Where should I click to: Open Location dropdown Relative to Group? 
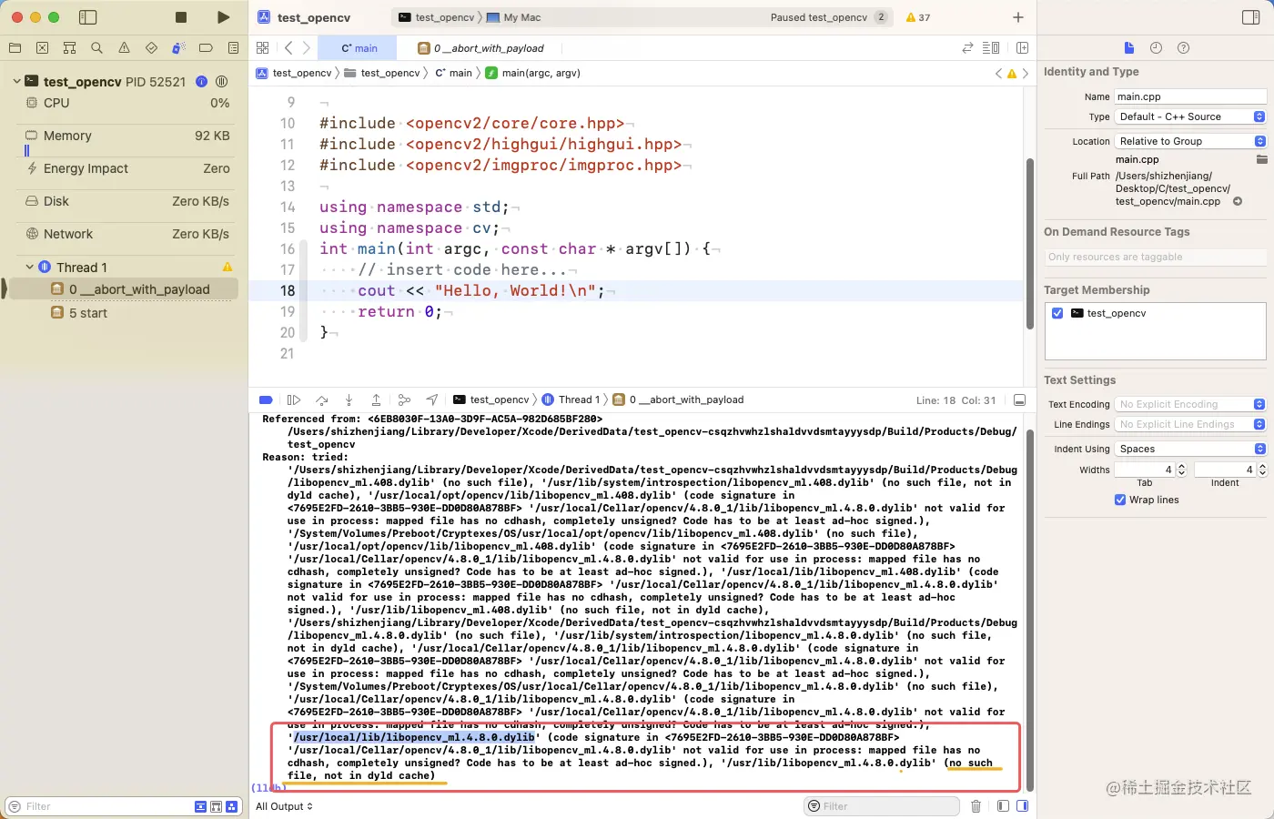1190,141
